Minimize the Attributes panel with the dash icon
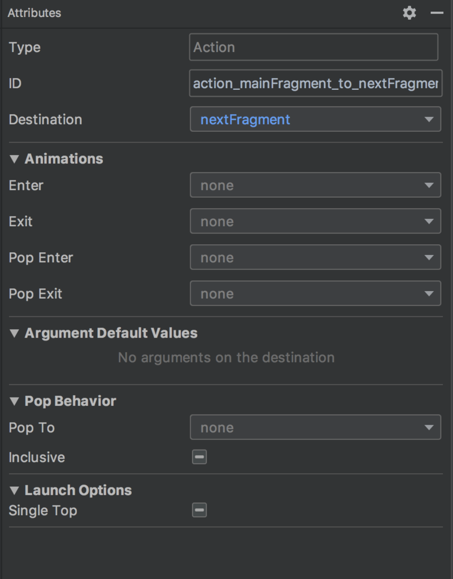The height and width of the screenshot is (579, 453). pyautogui.click(x=437, y=13)
